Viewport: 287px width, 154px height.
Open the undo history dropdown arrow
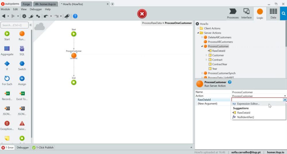coord(51,16)
